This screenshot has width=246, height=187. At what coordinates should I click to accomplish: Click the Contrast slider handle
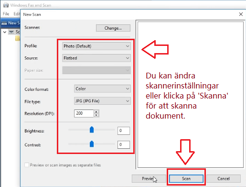92,144
